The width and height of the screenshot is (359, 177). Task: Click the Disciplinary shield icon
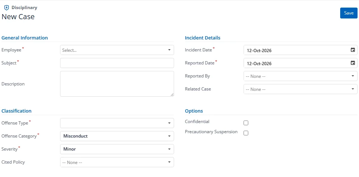pos(7,8)
